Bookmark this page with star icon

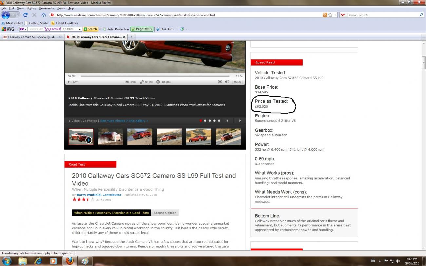(x=330, y=15)
